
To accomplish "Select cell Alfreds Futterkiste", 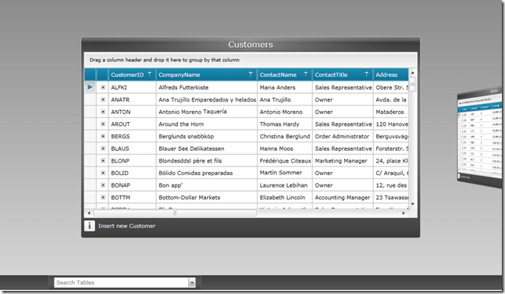I will point(207,88).
